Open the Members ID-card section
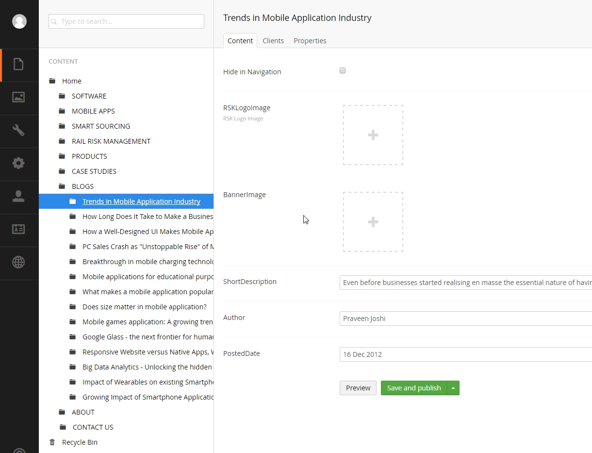The image size is (592, 453). [x=19, y=230]
